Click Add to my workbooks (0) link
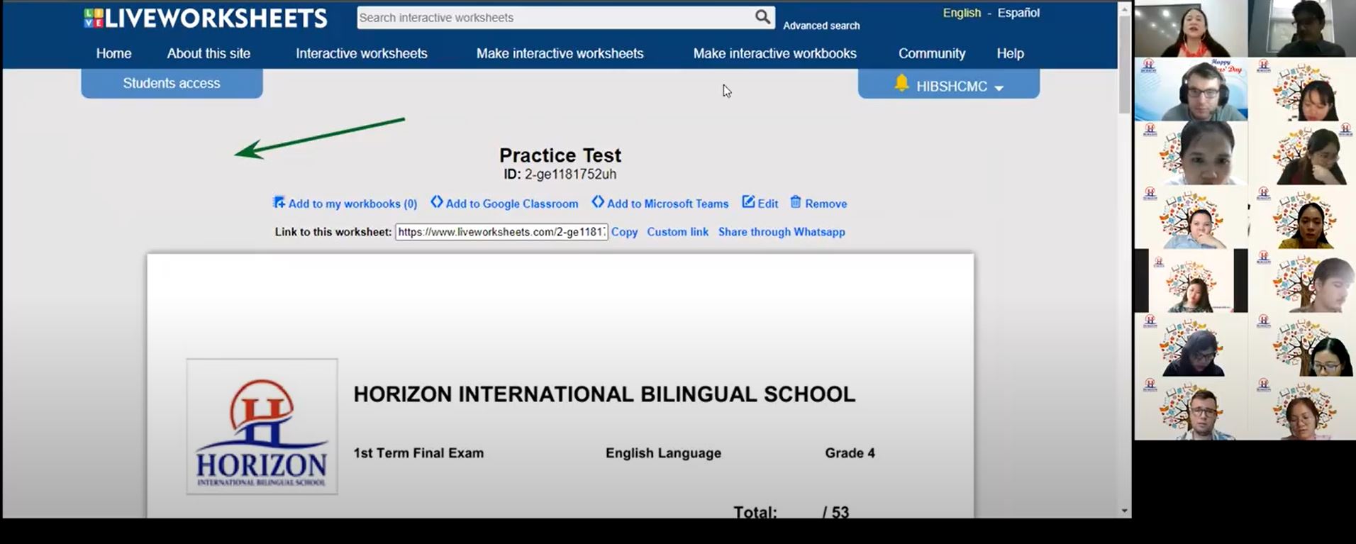 pyautogui.click(x=352, y=204)
